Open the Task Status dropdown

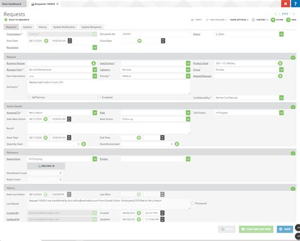click(282, 113)
